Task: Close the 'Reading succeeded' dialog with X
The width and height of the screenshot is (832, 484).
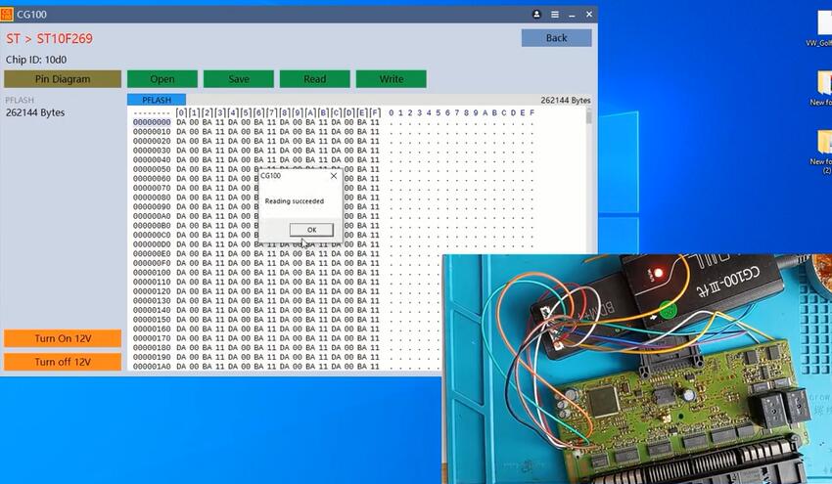Action: pos(333,177)
